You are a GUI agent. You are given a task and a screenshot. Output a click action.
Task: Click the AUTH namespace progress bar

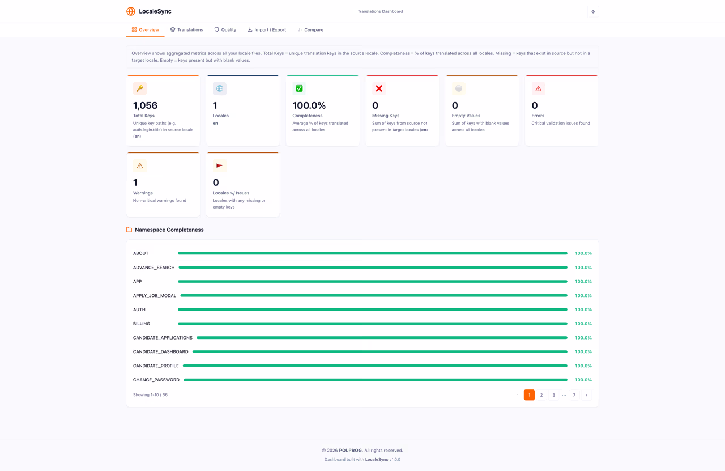[373, 309]
